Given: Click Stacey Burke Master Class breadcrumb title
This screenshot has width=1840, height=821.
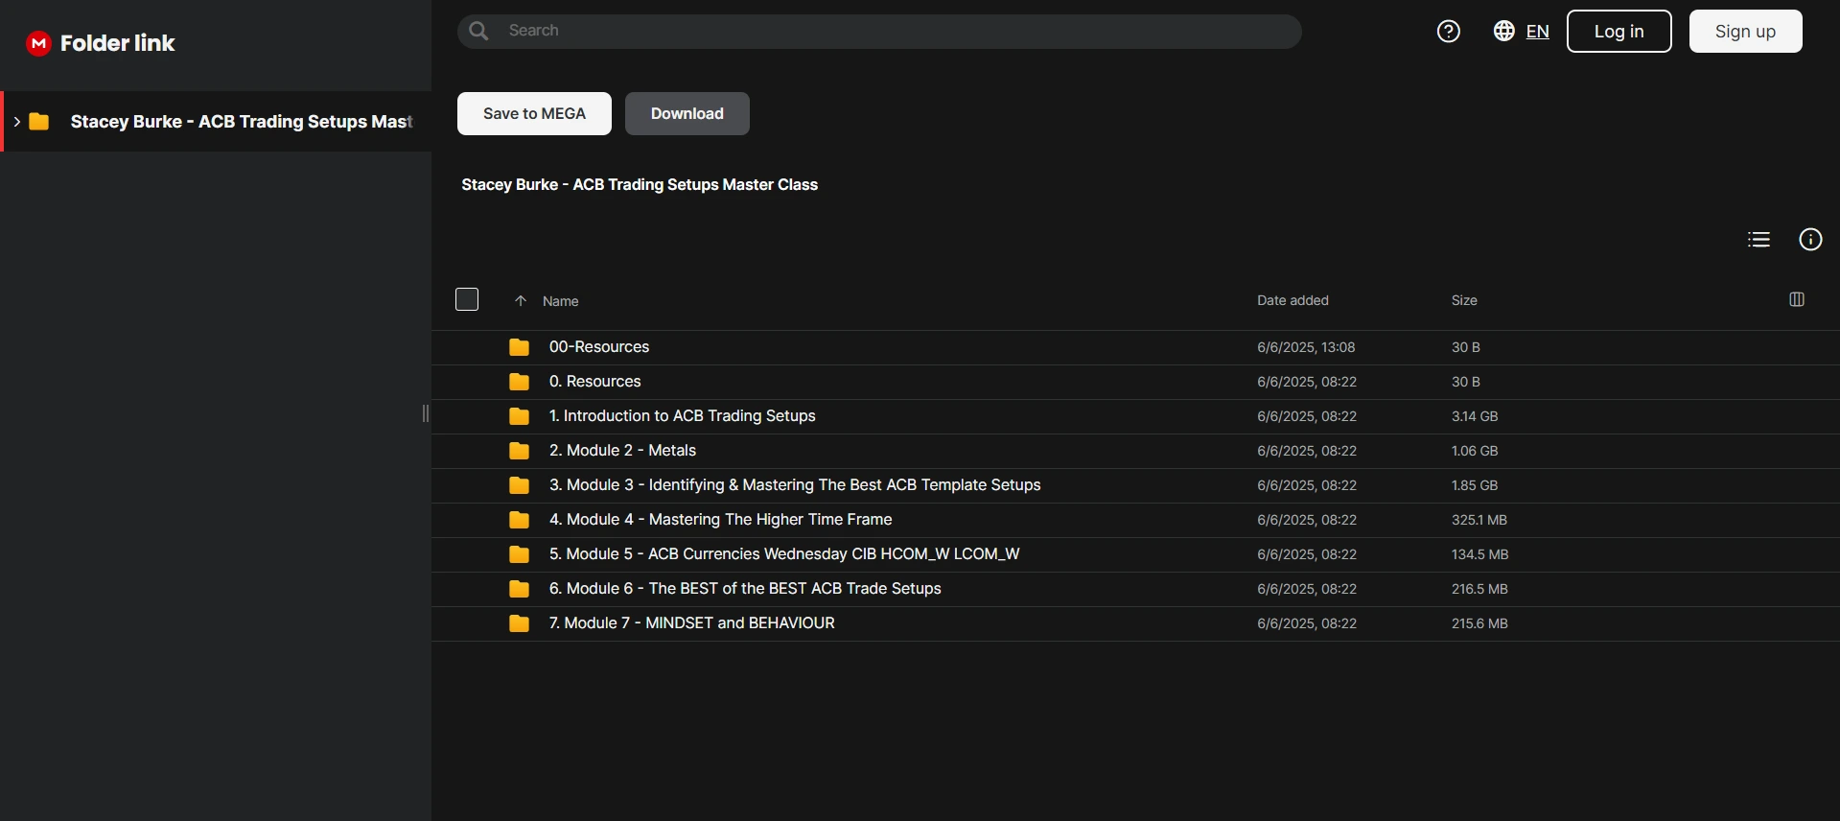Looking at the screenshot, I should 640,184.
